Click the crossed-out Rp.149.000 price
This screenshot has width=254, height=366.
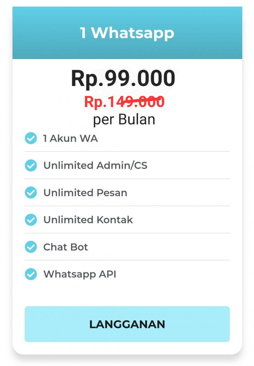124,102
